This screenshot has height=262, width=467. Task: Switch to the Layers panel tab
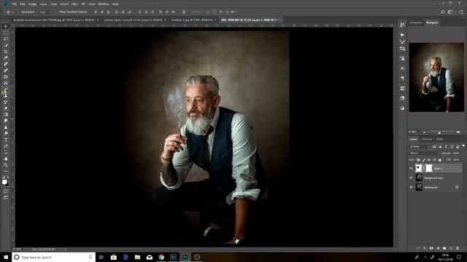coord(414,139)
